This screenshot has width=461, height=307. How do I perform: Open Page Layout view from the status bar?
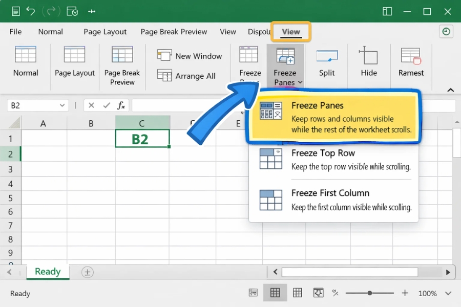[298, 293]
